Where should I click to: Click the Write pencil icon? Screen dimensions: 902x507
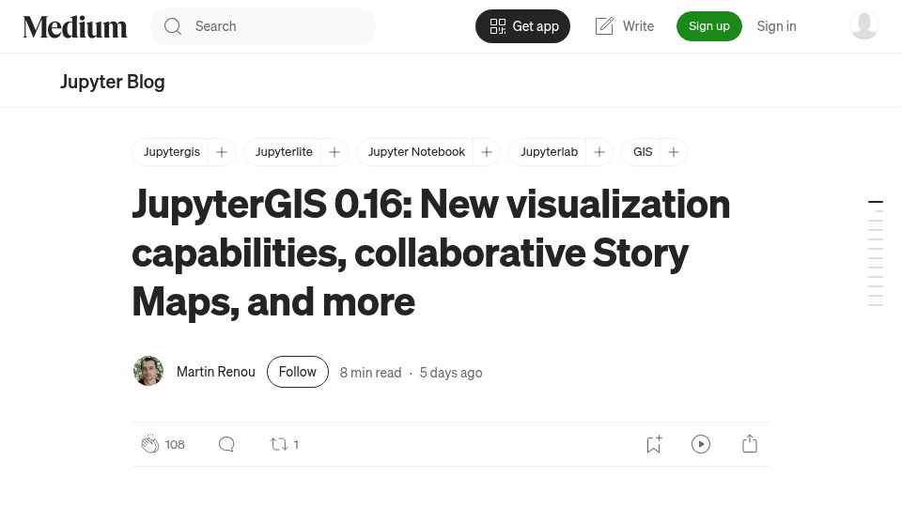(x=604, y=26)
